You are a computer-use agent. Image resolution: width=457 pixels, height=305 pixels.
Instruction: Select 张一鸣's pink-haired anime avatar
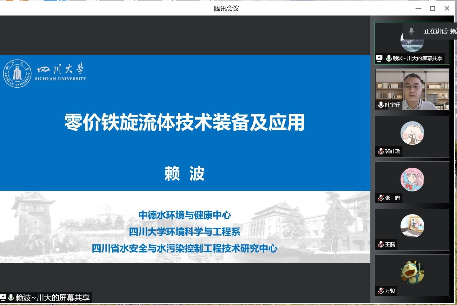(412, 179)
